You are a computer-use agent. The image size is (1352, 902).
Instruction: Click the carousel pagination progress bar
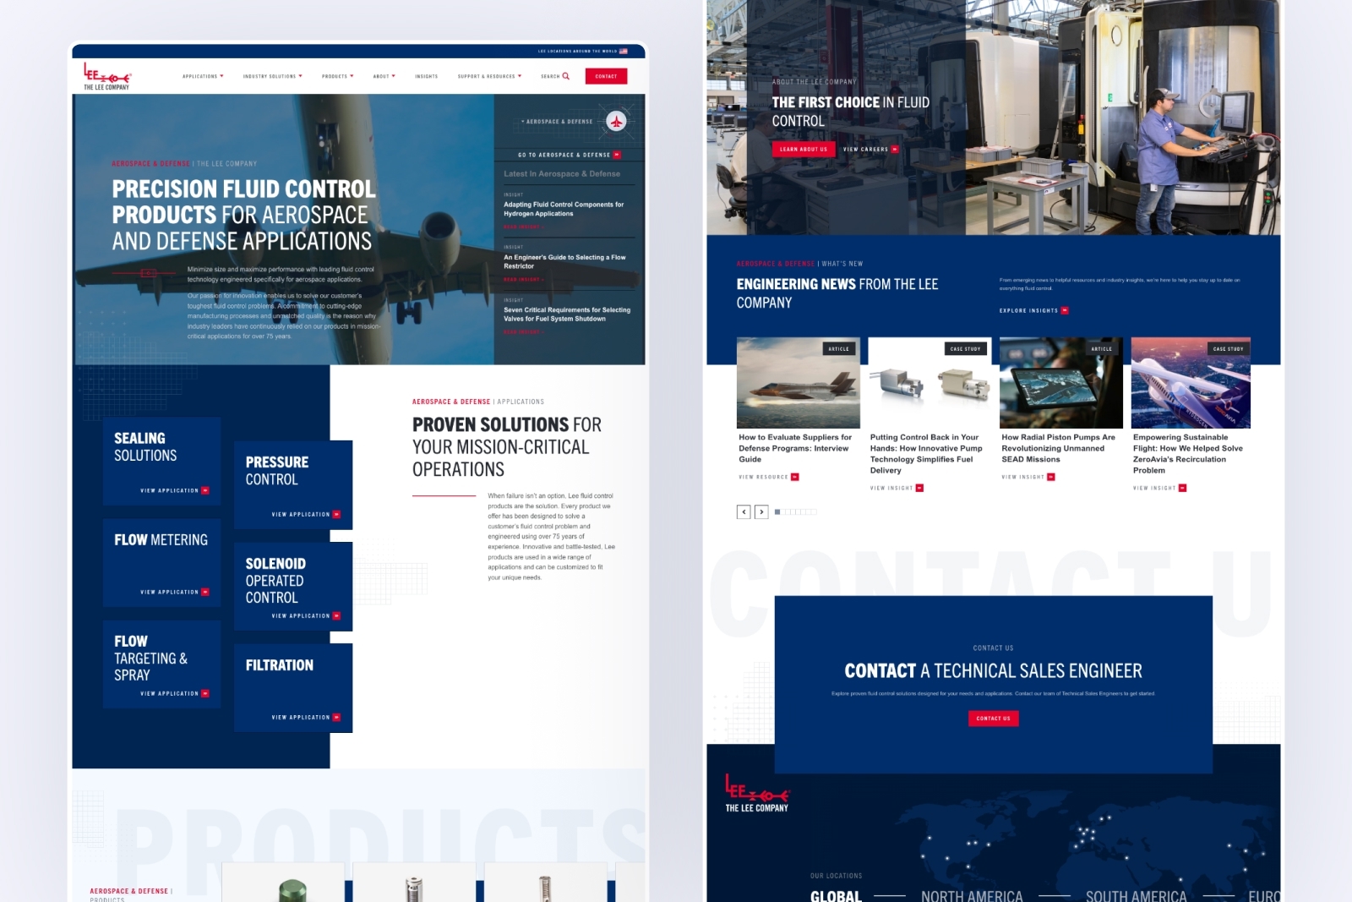click(795, 512)
